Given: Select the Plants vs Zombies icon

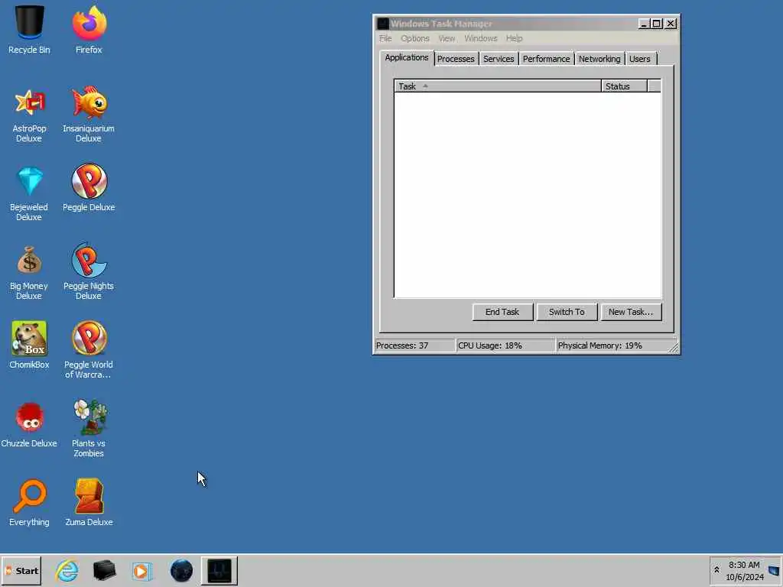Looking at the screenshot, I should click(x=89, y=428).
